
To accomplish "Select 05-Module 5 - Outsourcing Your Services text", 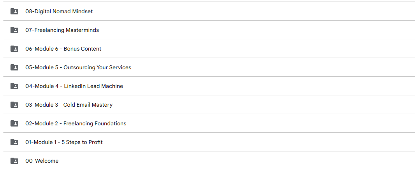I will (78, 67).
